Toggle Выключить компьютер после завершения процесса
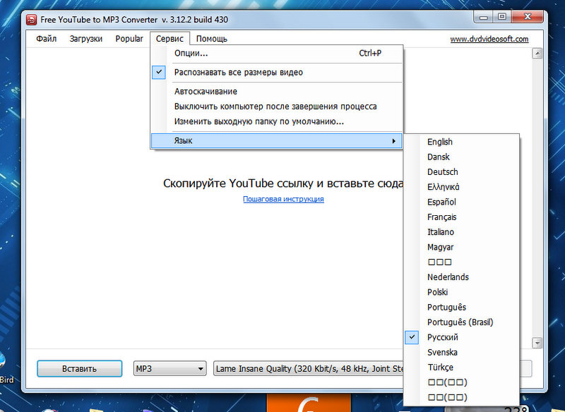The image size is (565, 412). (x=277, y=107)
